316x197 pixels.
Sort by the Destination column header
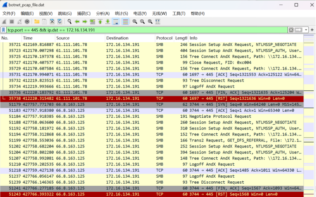click(130, 38)
